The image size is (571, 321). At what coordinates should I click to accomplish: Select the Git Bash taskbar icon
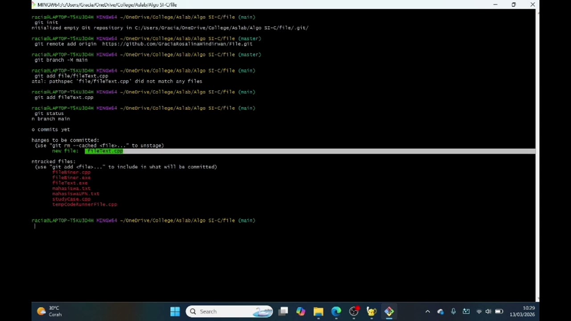click(x=389, y=311)
